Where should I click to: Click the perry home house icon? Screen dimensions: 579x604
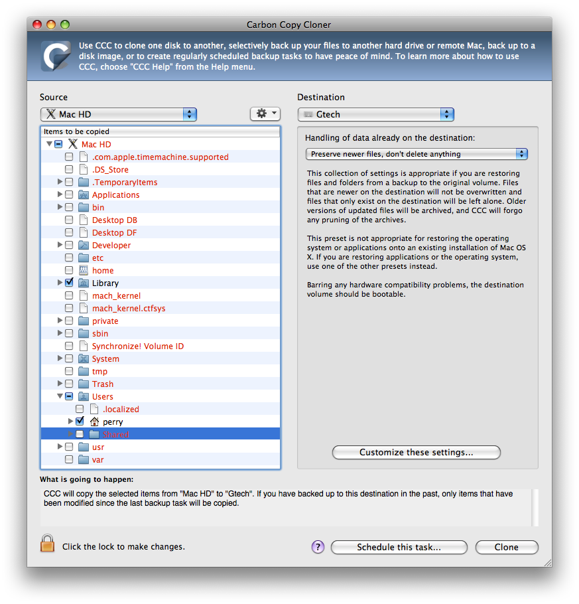point(94,421)
